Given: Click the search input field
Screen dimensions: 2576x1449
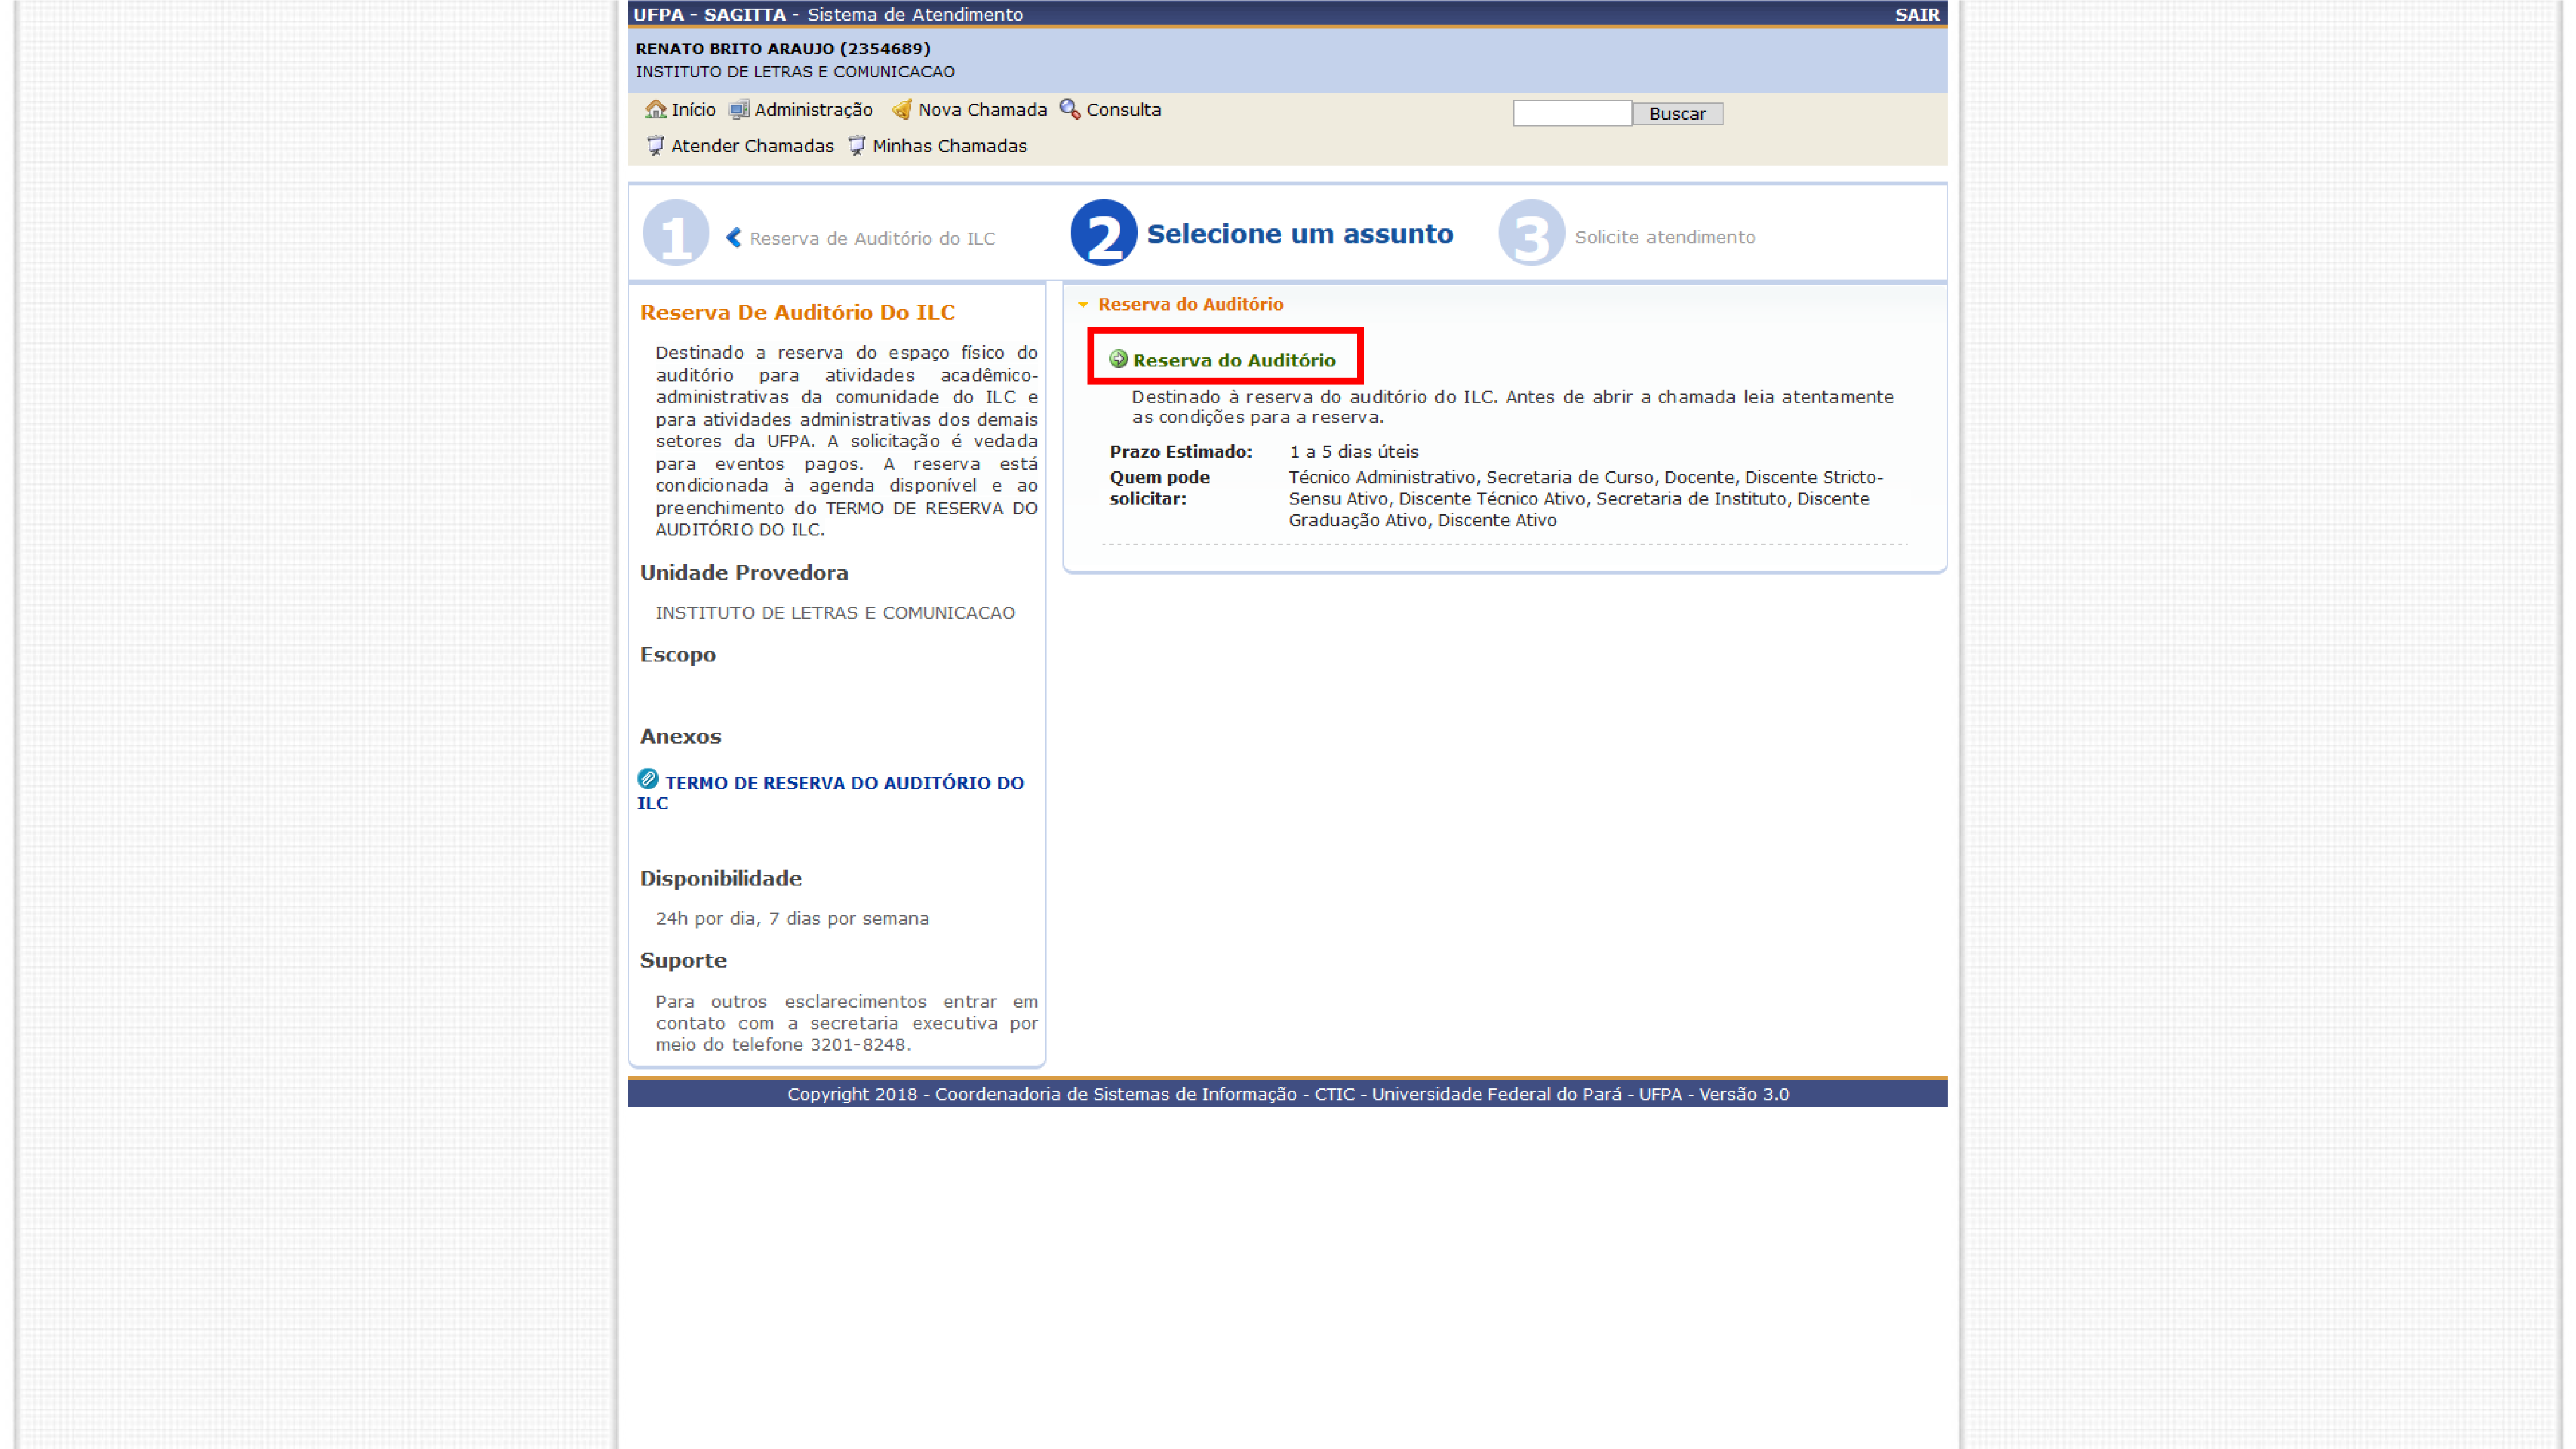Looking at the screenshot, I should coord(1572,113).
